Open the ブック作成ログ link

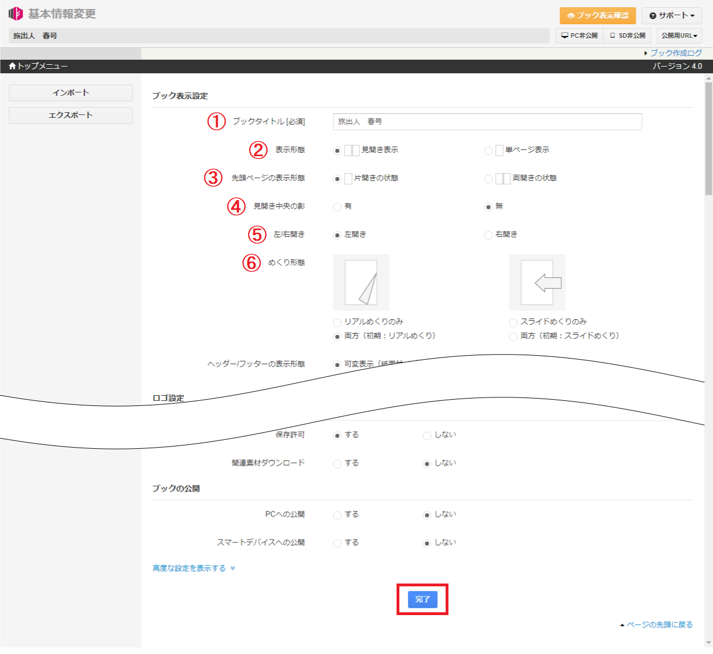(x=676, y=53)
